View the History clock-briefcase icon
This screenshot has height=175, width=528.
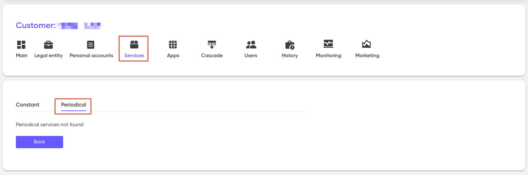click(x=290, y=45)
